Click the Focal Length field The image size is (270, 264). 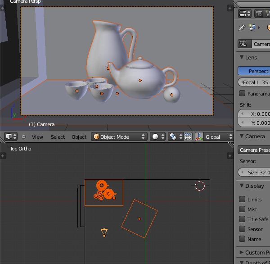point(254,82)
